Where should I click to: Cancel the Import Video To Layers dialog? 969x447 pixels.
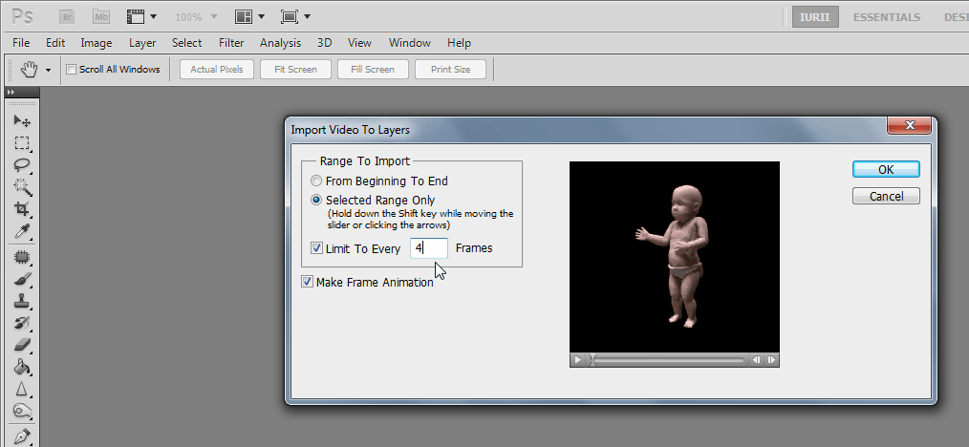(886, 196)
